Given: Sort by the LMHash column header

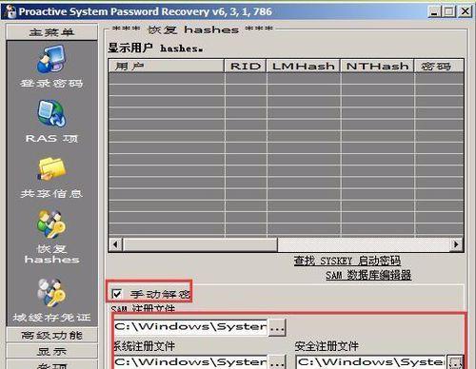Looking at the screenshot, I should point(303,66).
